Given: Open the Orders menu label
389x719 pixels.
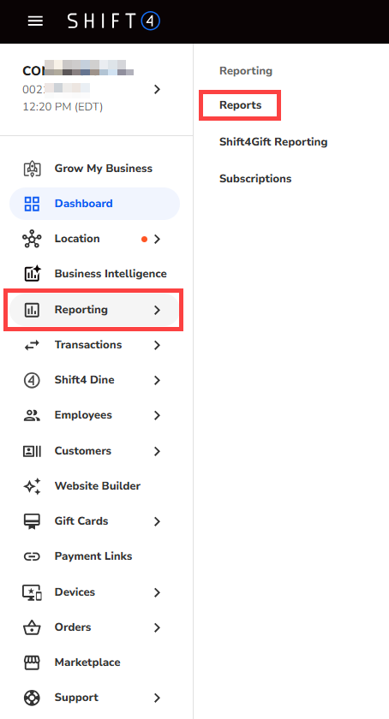Looking at the screenshot, I should point(73,627).
